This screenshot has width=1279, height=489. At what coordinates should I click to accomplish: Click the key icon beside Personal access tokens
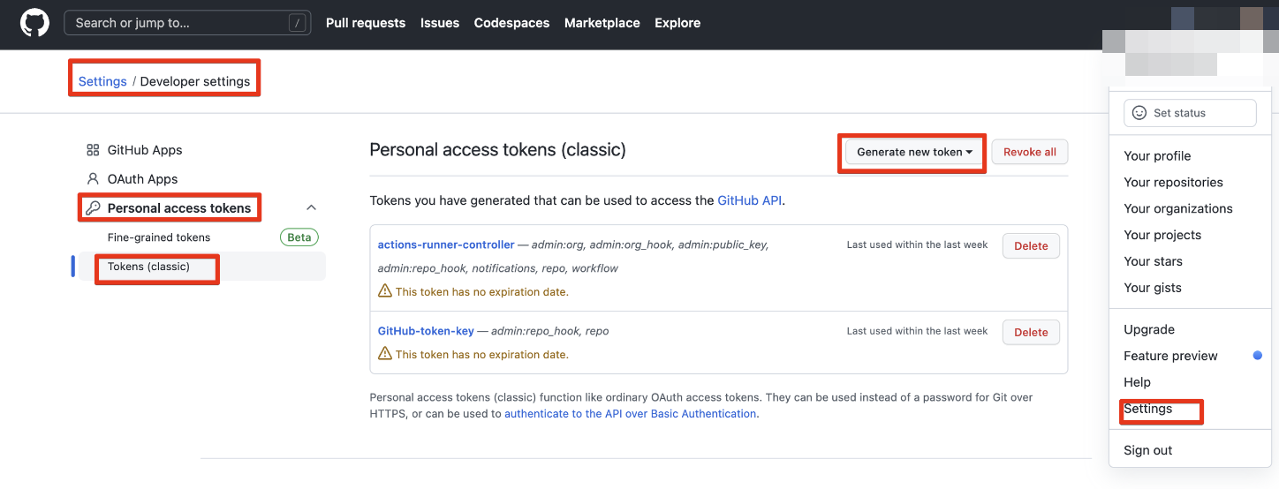(x=93, y=208)
